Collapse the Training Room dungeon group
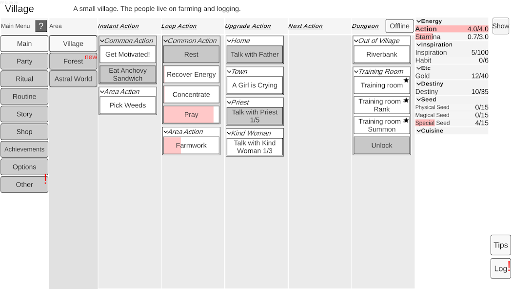Screen dimensions: 513x289 (x=356, y=72)
